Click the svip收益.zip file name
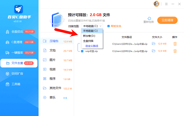184x116 pixels. pos(91,51)
